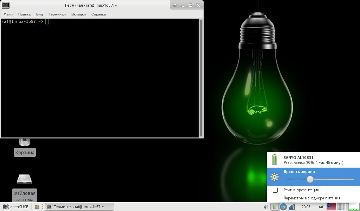Viewport: 360px width, 211px height.
Task: Enable the Режим презентации checkbox
Action: pyautogui.click(x=275, y=190)
